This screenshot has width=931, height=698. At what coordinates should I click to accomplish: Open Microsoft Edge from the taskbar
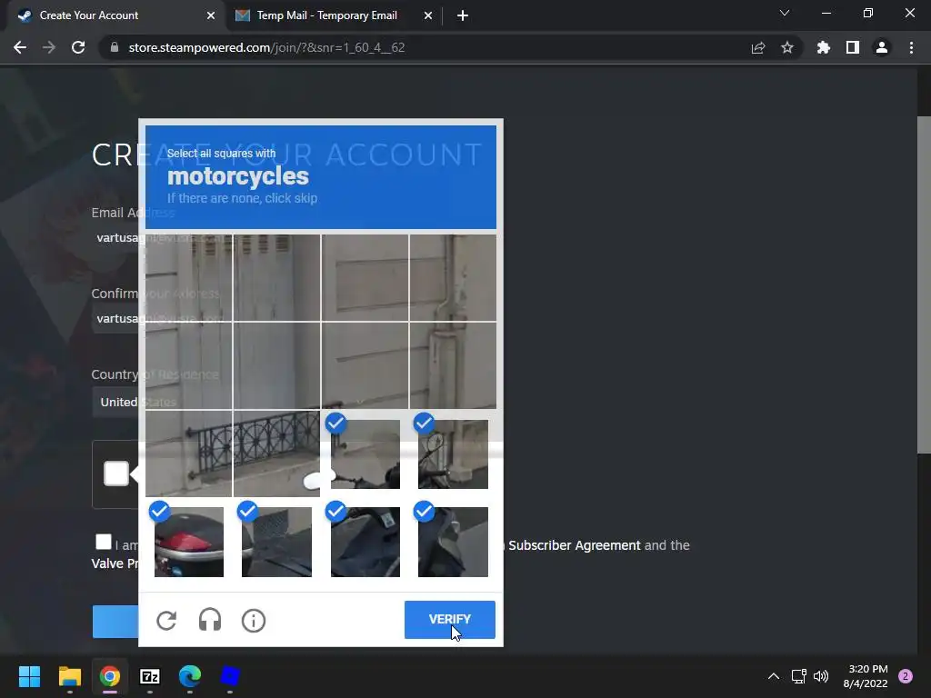(190, 676)
